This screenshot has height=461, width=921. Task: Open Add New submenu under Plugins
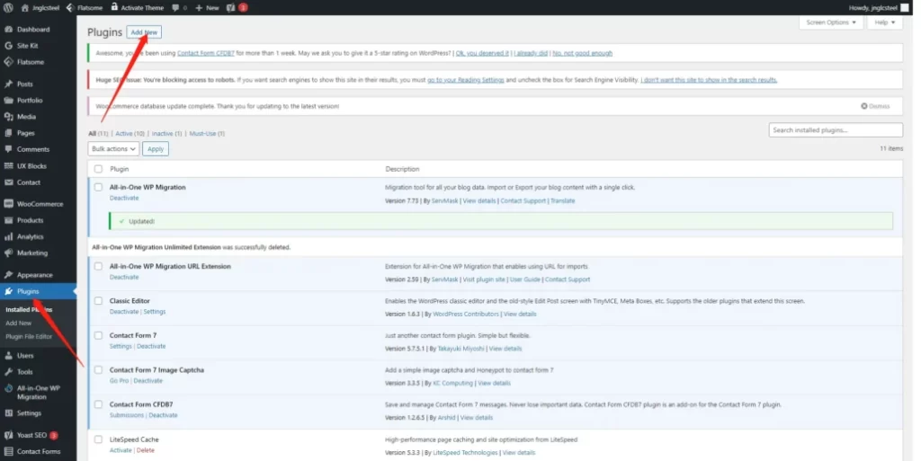pyautogui.click(x=19, y=324)
